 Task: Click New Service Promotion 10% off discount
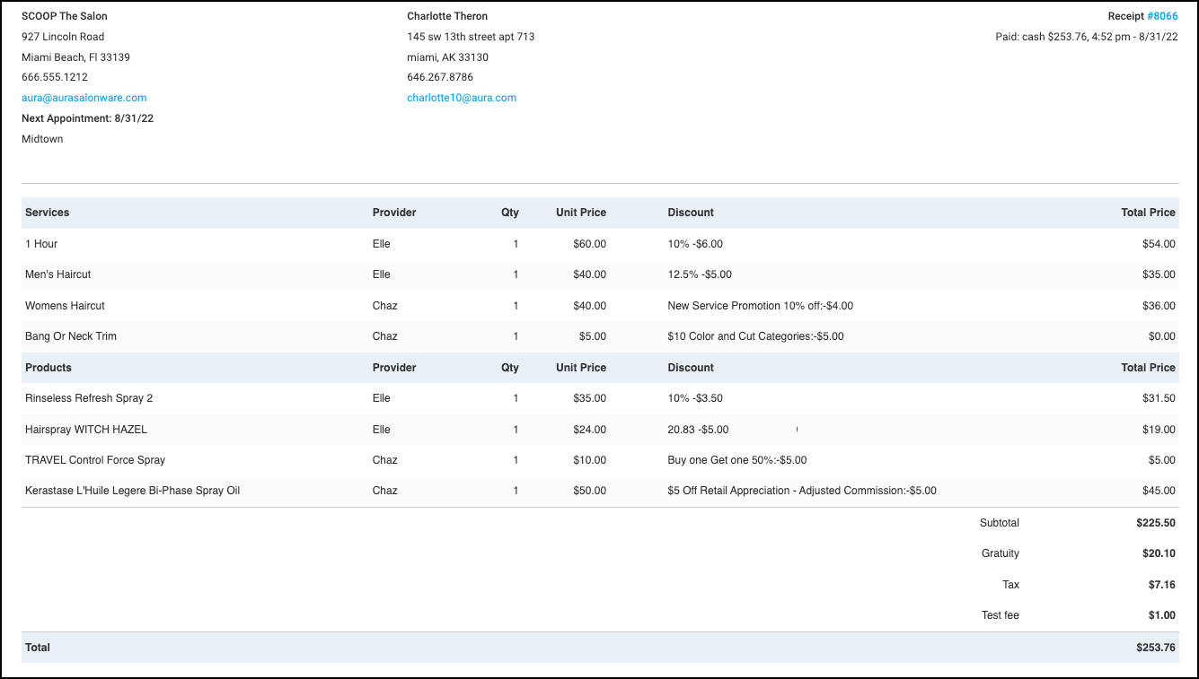760,306
